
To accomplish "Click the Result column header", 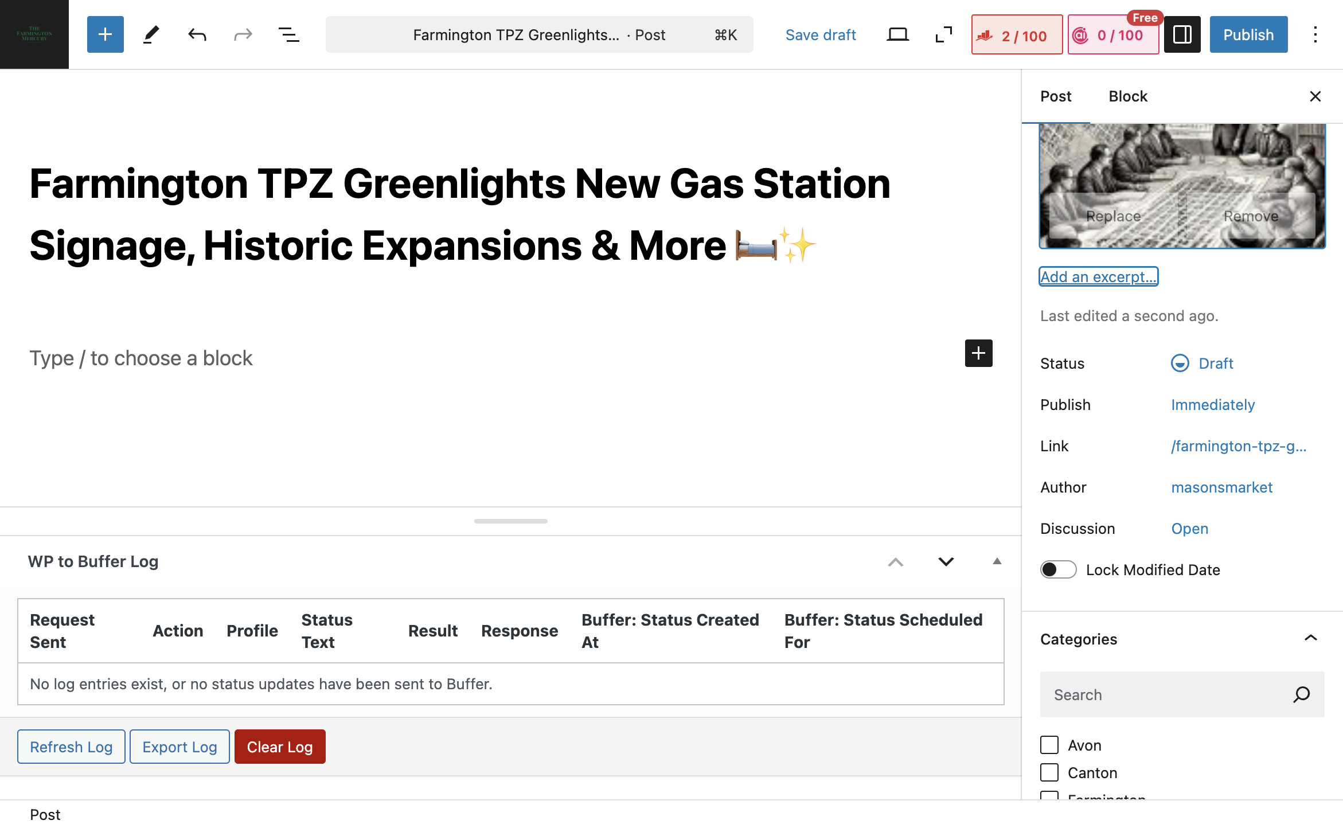I will click(x=433, y=631).
